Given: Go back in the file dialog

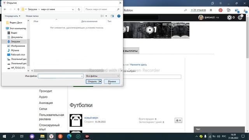Looking at the screenshot, I should (x=5, y=9).
